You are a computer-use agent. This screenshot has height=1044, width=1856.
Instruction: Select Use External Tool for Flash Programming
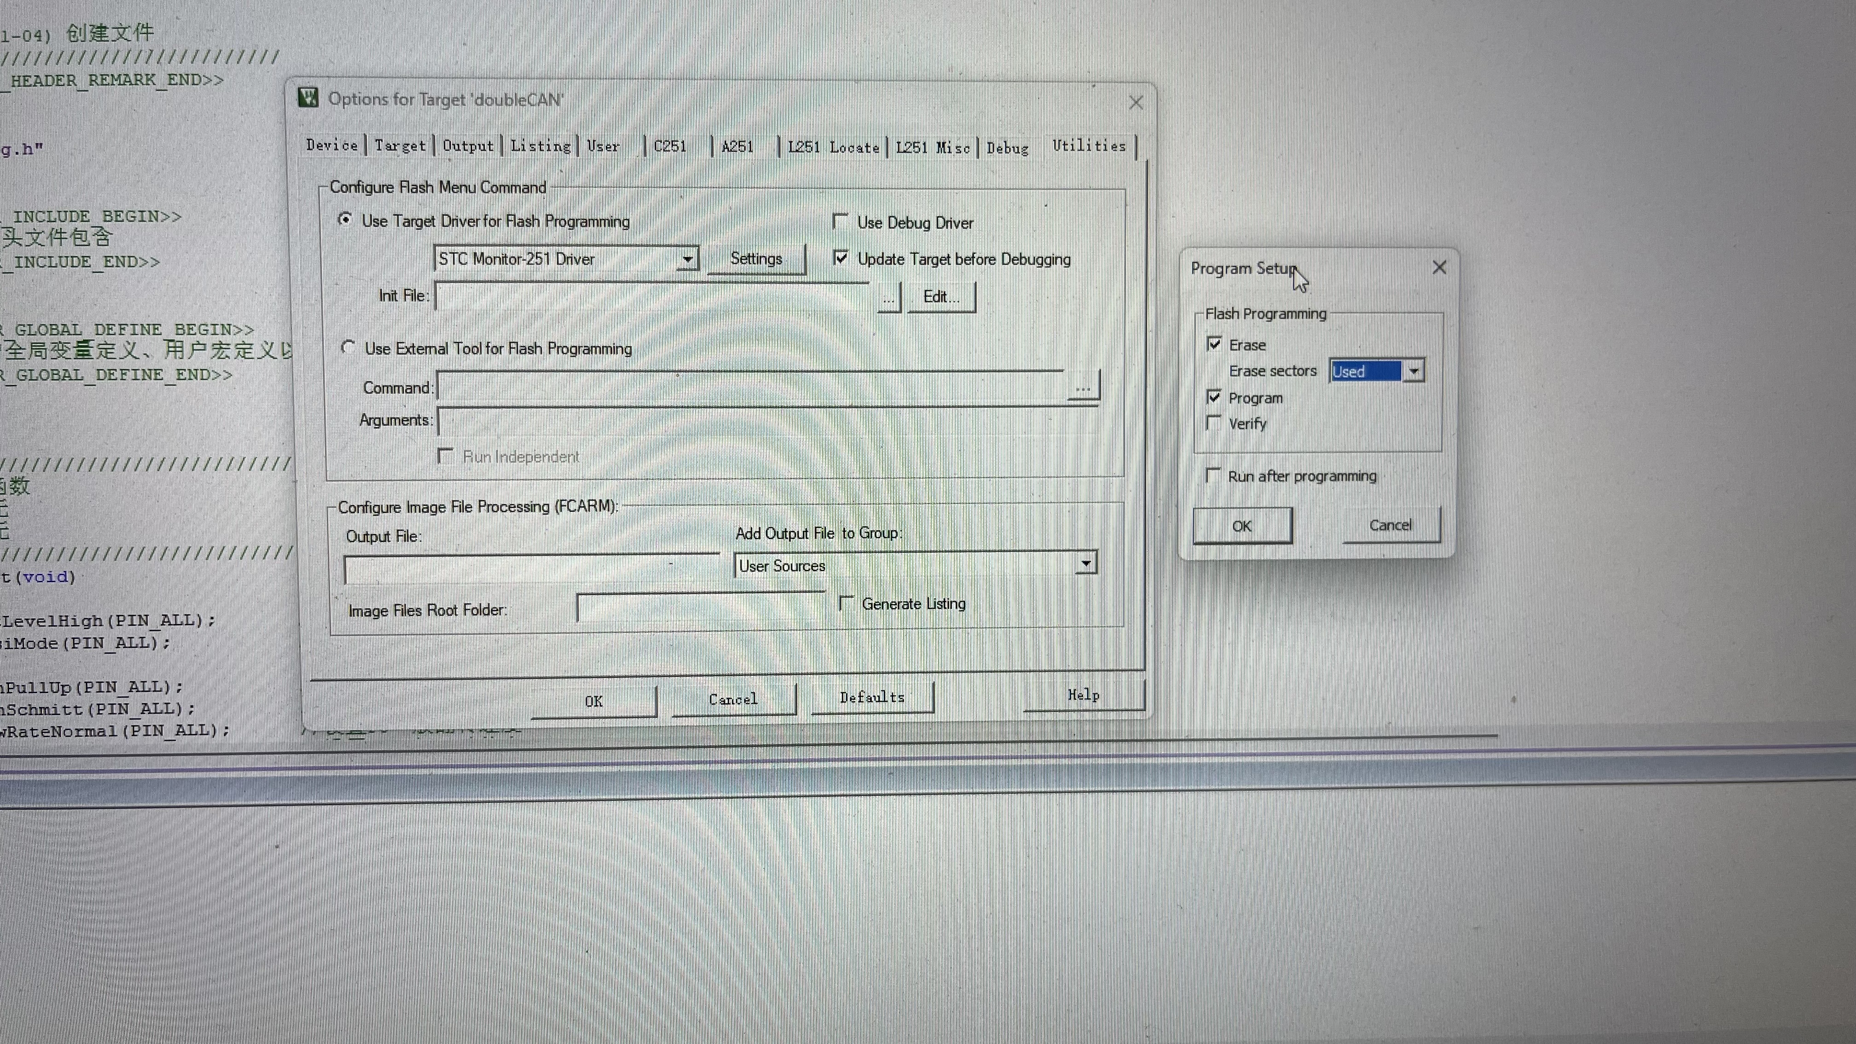(x=348, y=348)
